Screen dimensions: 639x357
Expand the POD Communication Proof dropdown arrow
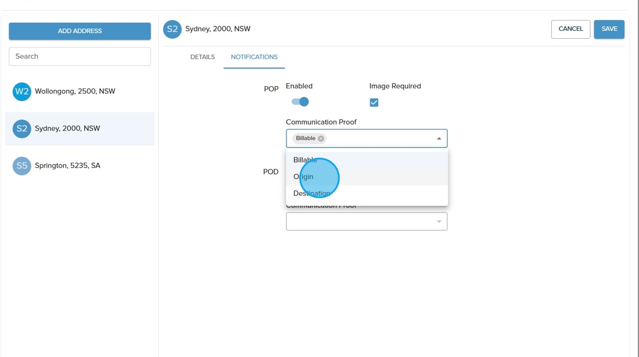[x=439, y=222]
